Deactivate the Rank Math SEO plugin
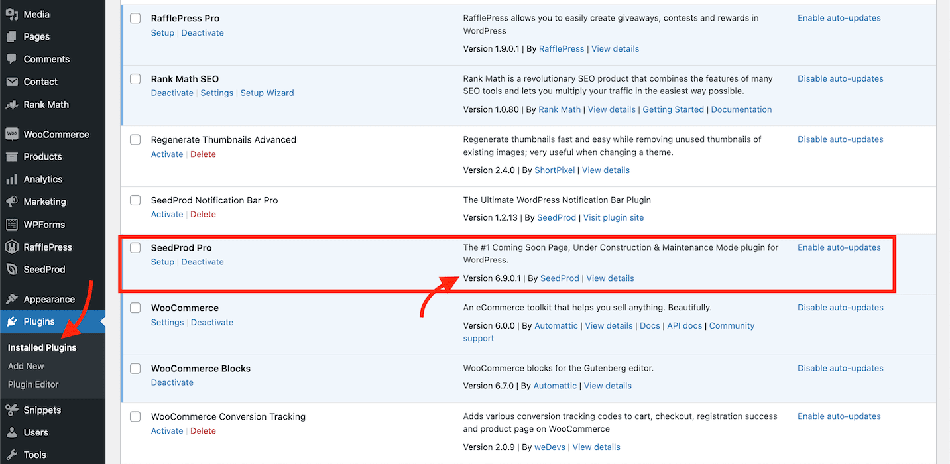The image size is (950, 464). [x=172, y=93]
